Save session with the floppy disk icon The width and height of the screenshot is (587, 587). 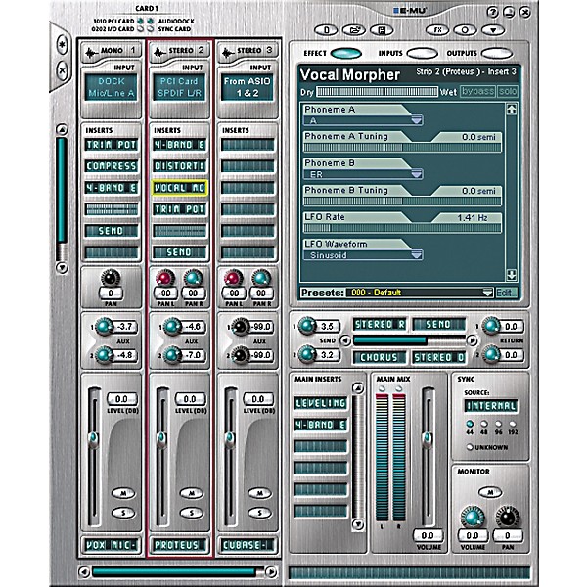[382, 30]
